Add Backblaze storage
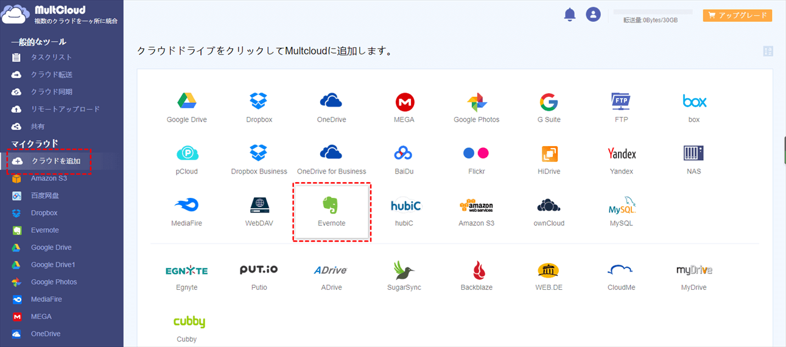The image size is (786, 347). tap(476, 276)
